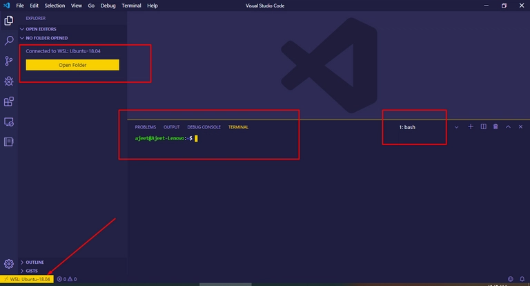Click the Explorer sidebar title
Screen dimensions: 530x286
tap(35, 18)
